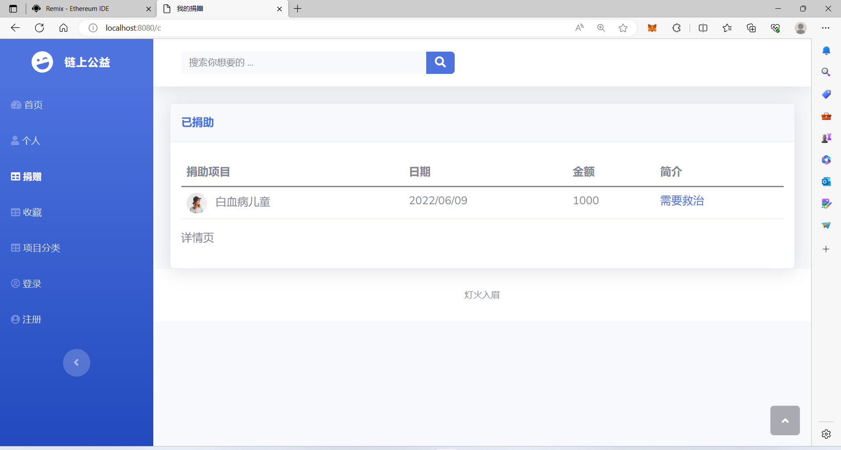This screenshot has height=450, width=841.
Task: Open 收藏 from the sidebar
Action: pyautogui.click(x=26, y=213)
